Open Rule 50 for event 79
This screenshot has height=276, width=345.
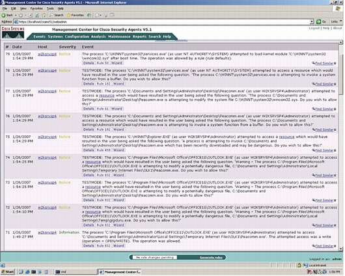(x=103, y=63)
